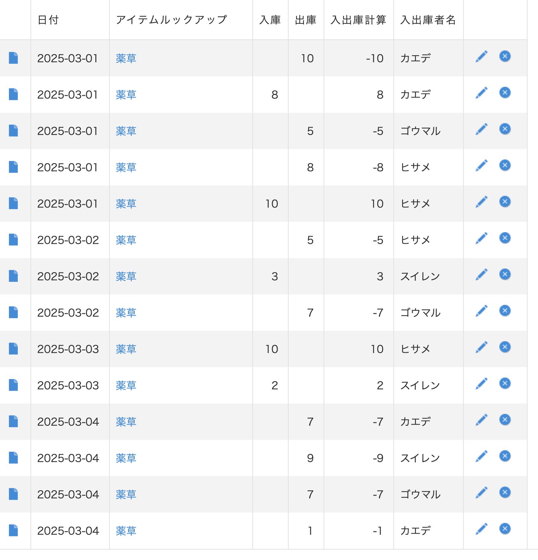Delete the 2025-03-01 カエデ 入庫 8 record
Image resolution: width=538 pixels, height=560 pixels.
click(x=505, y=93)
